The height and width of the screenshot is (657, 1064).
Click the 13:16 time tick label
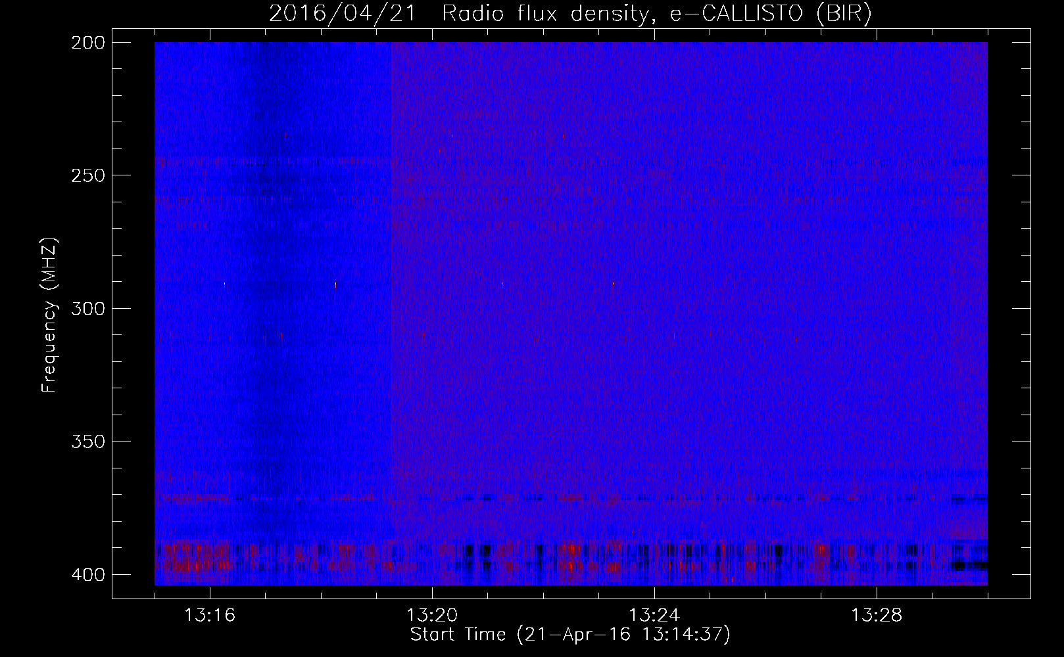pyautogui.click(x=210, y=616)
